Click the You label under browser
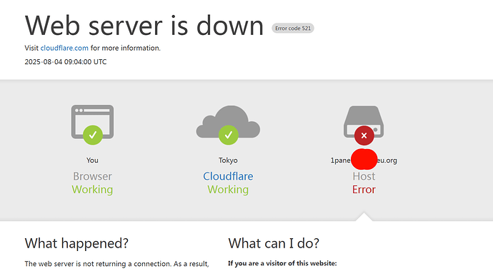This screenshot has height=271, width=493. 92,160
